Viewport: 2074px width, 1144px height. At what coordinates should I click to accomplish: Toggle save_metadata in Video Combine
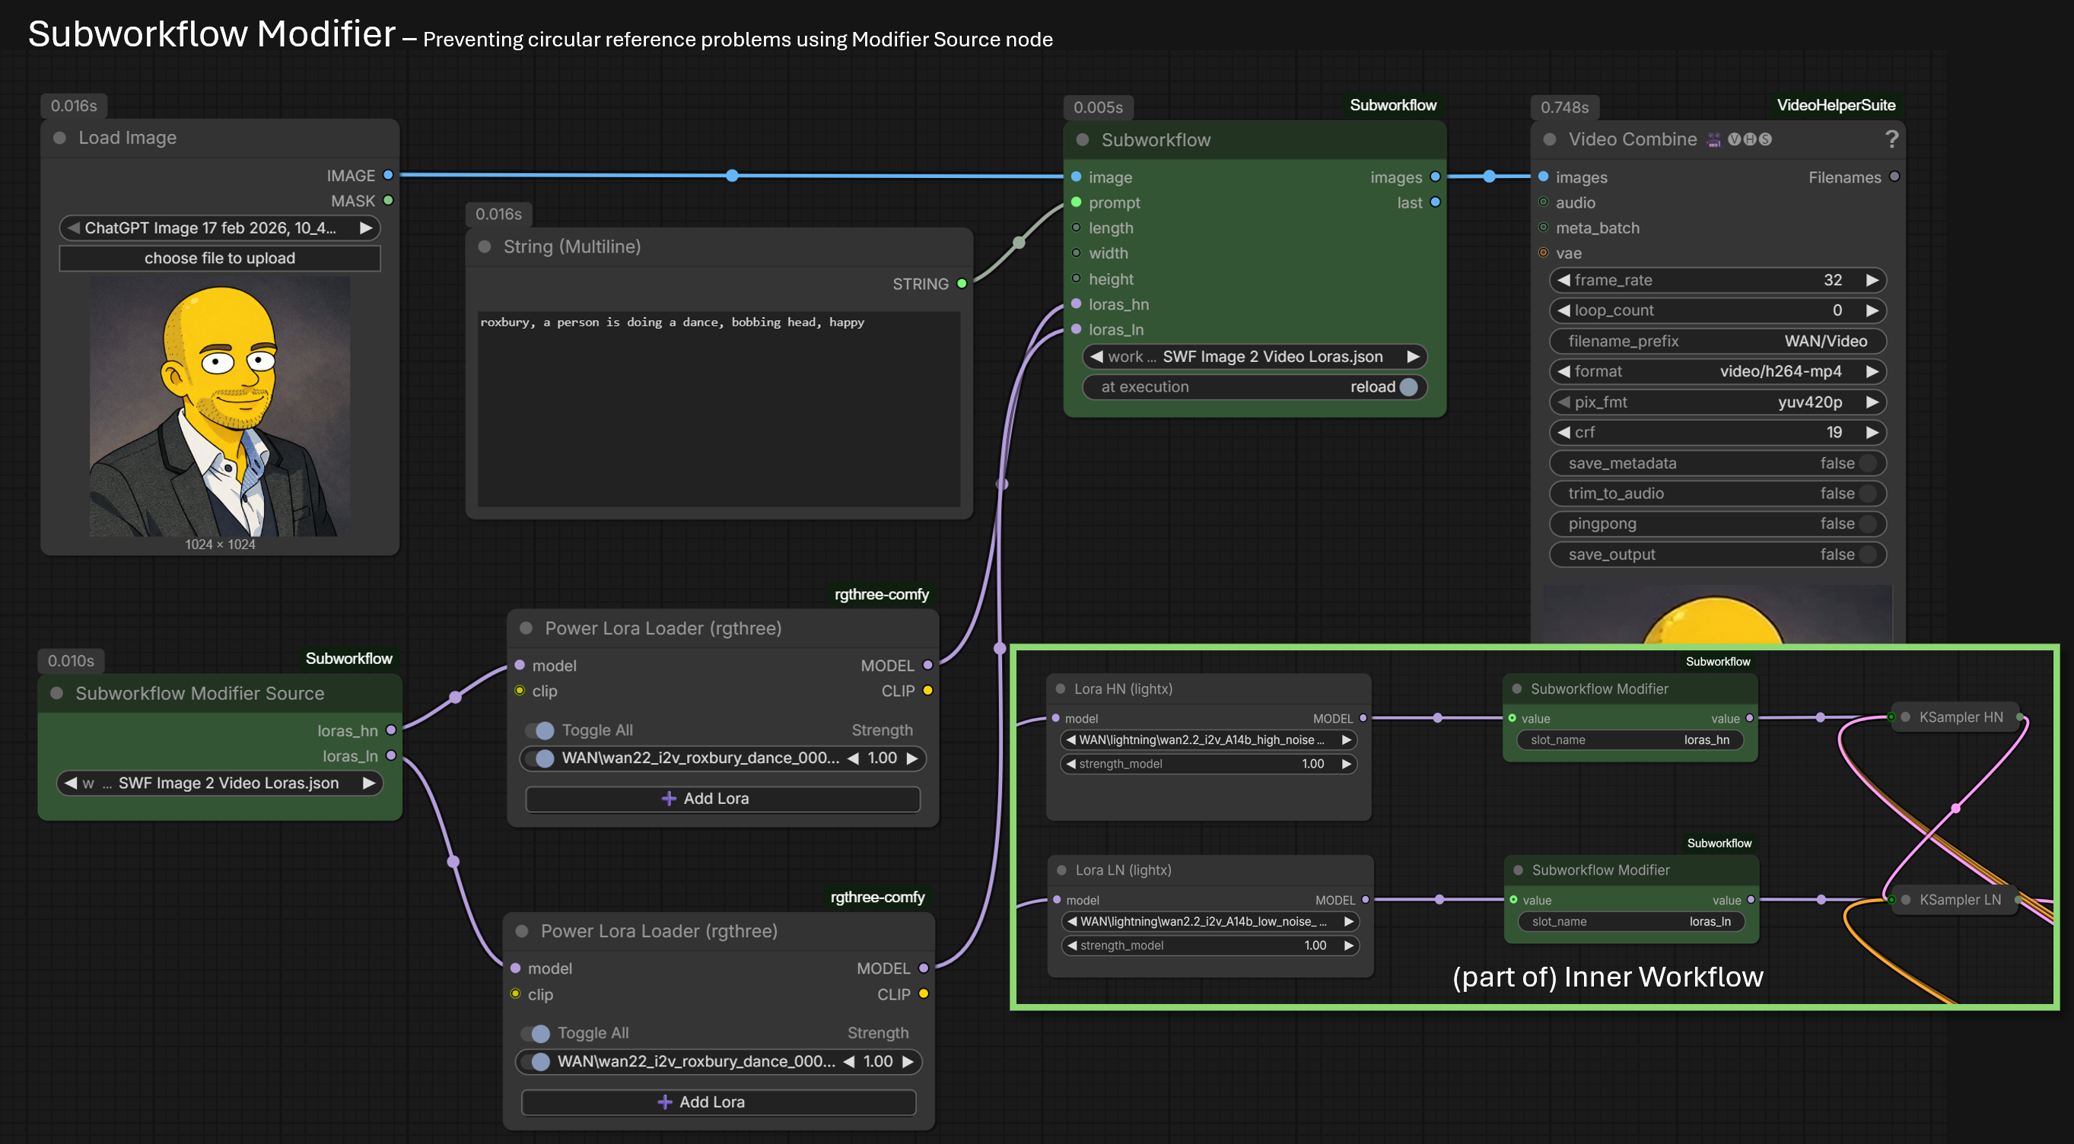click(x=1869, y=463)
